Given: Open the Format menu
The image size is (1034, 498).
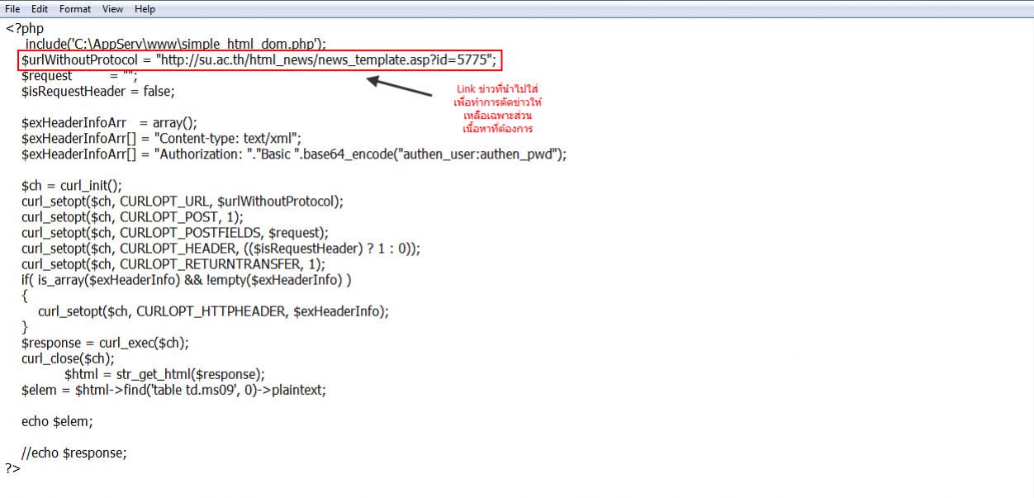Looking at the screenshot, I should (x=75, y=9).
